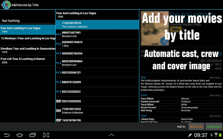Click the fear loathing search field
Screen dimensions: 223x139
click(28, 21)
